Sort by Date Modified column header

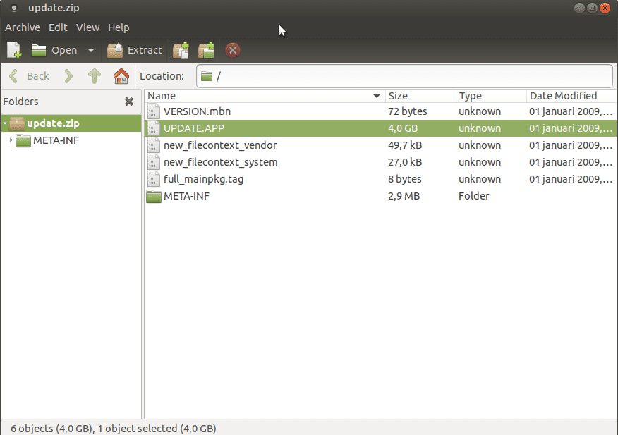pyautogui.click(x=572, y=96)
